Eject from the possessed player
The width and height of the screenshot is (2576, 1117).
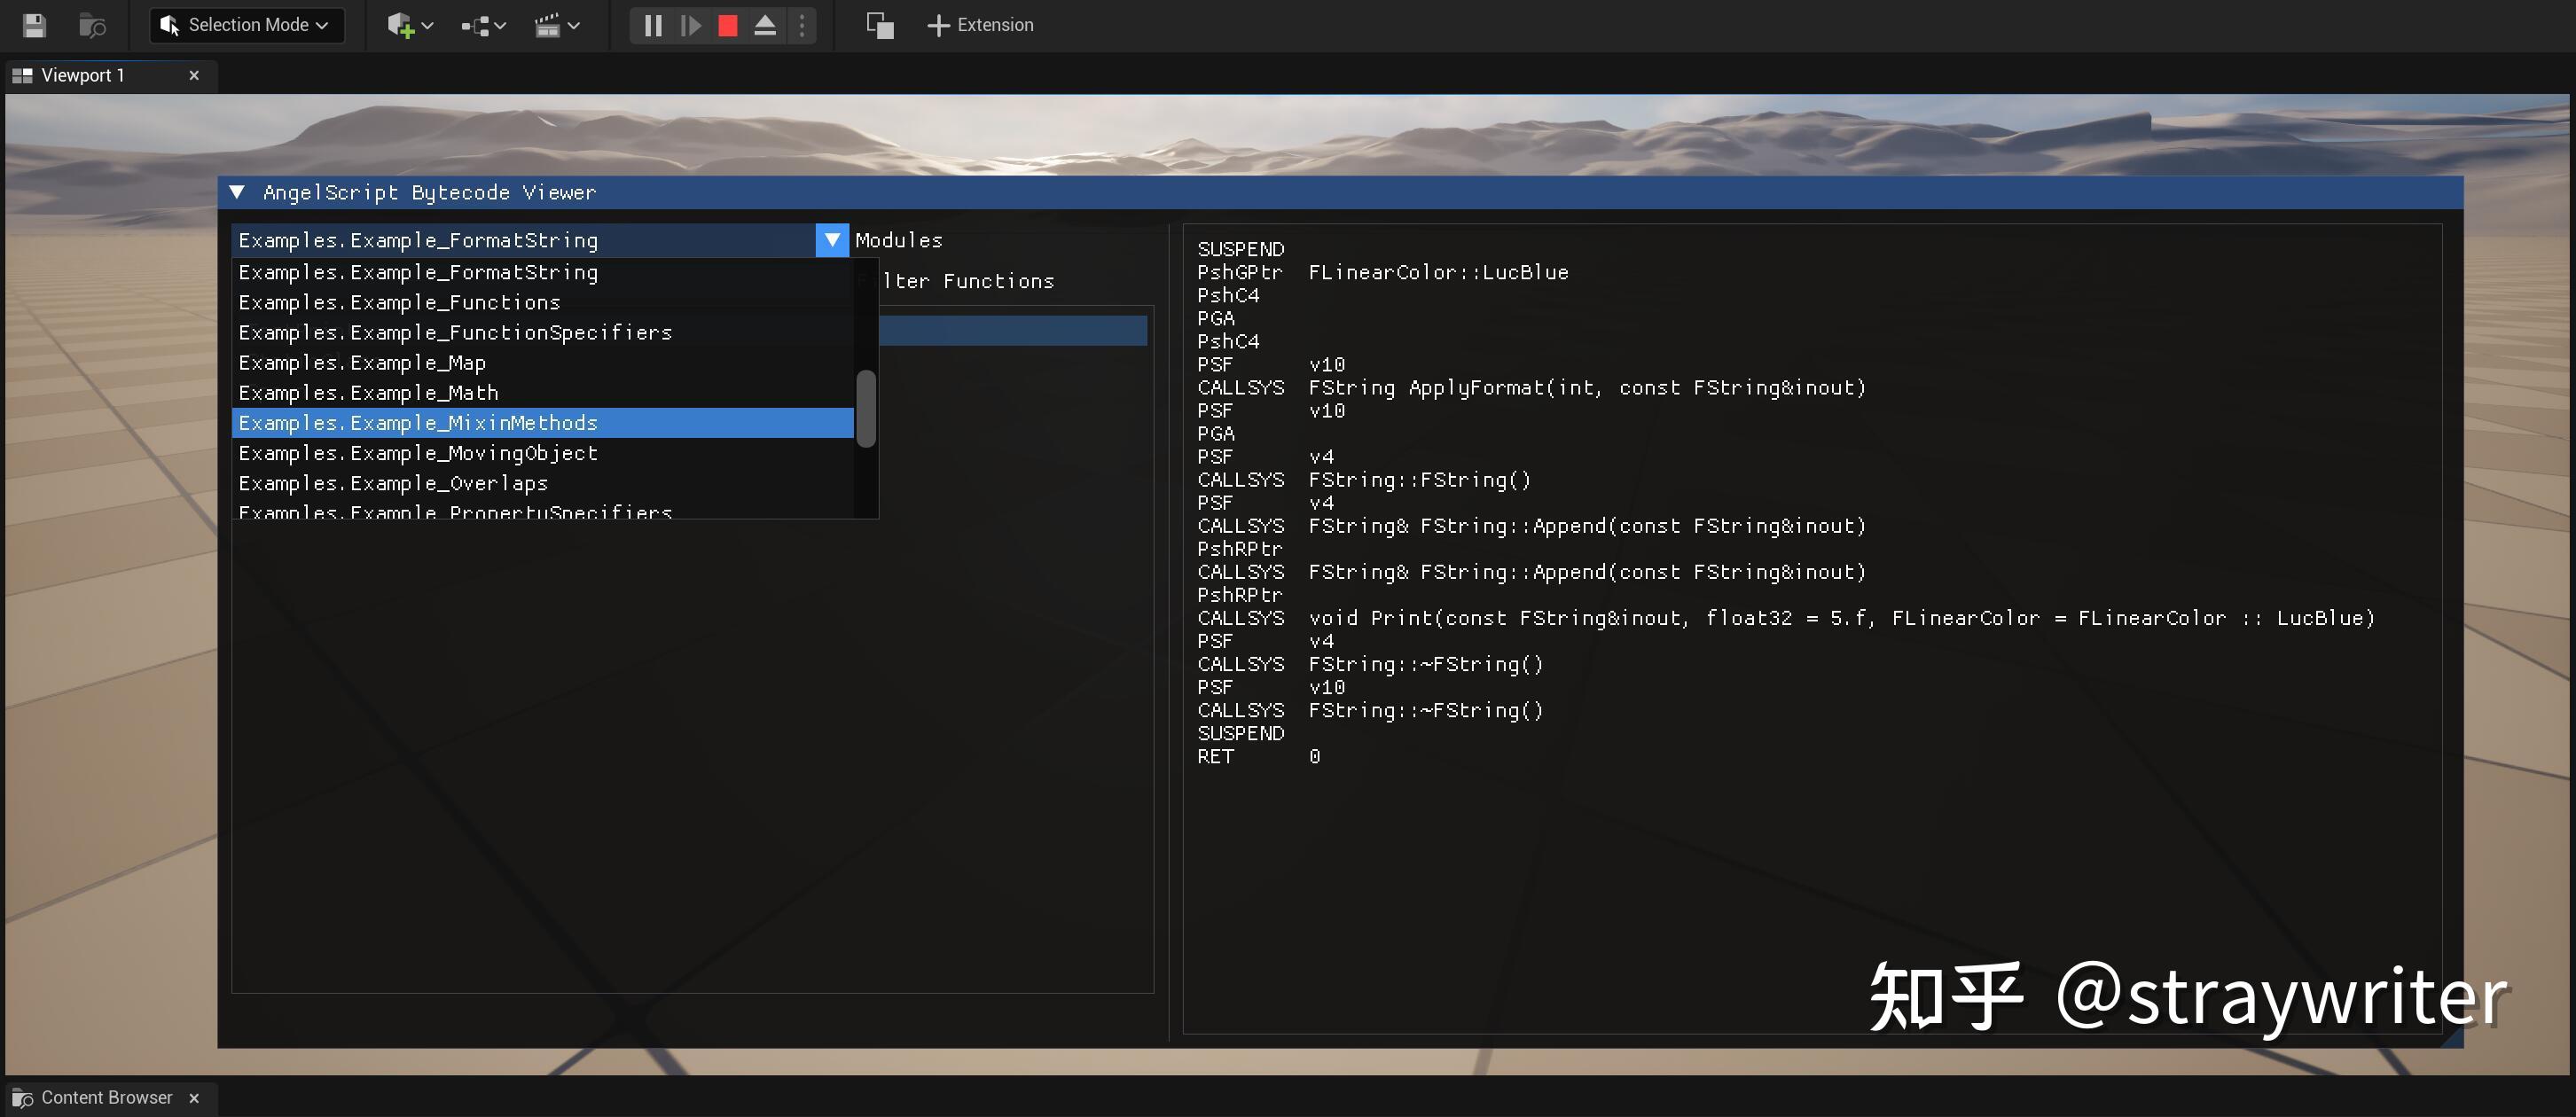coord(765,25)
